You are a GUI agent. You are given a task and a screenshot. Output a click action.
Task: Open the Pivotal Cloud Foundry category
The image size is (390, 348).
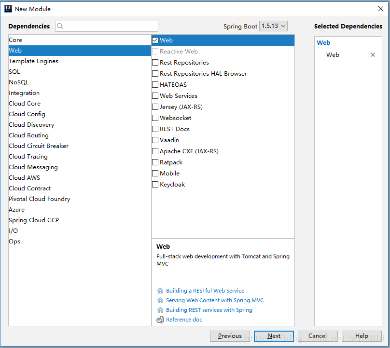coord(80,199)
